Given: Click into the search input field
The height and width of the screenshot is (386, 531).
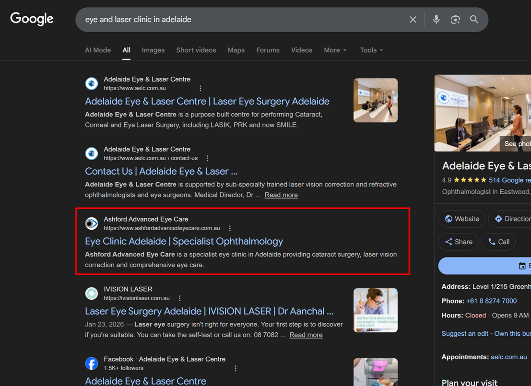Looking at the screenshot, I should pos(240,20).
